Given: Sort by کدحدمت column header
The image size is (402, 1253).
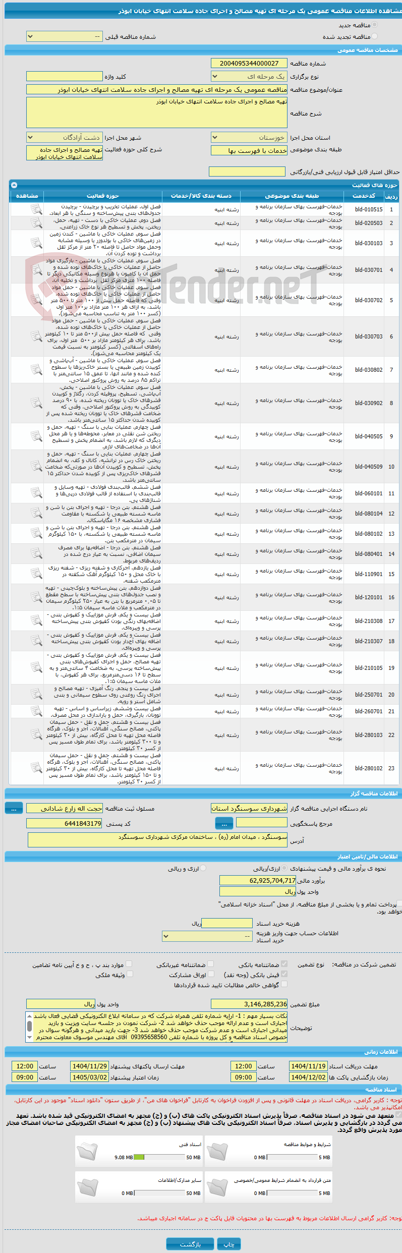Looking at the screenshot, I should pyautogui.click(x=364, y=196).
